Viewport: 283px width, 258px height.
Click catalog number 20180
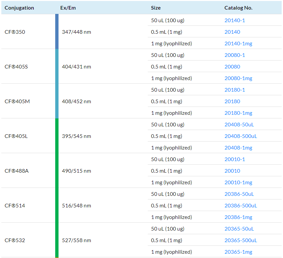232,102
